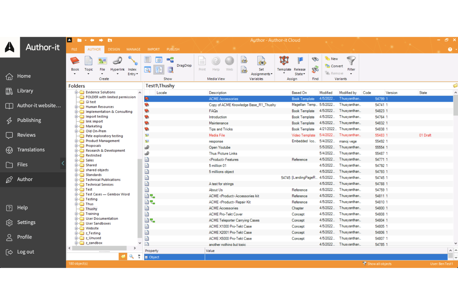The image size is (458, 305).
Task: Click the lower binoculars-with-arrows icon in Find group
Action: tap(315, 70)
